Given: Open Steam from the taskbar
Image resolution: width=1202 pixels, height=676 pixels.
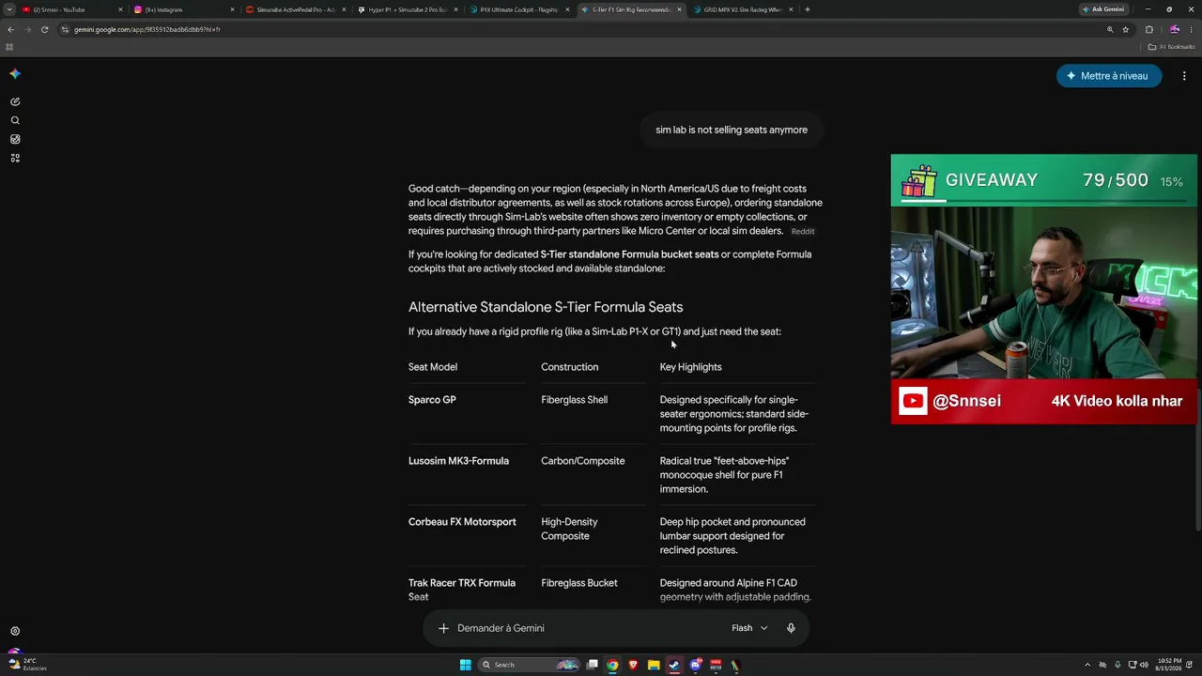Looking at the screenshot, I should click(674, 665).
